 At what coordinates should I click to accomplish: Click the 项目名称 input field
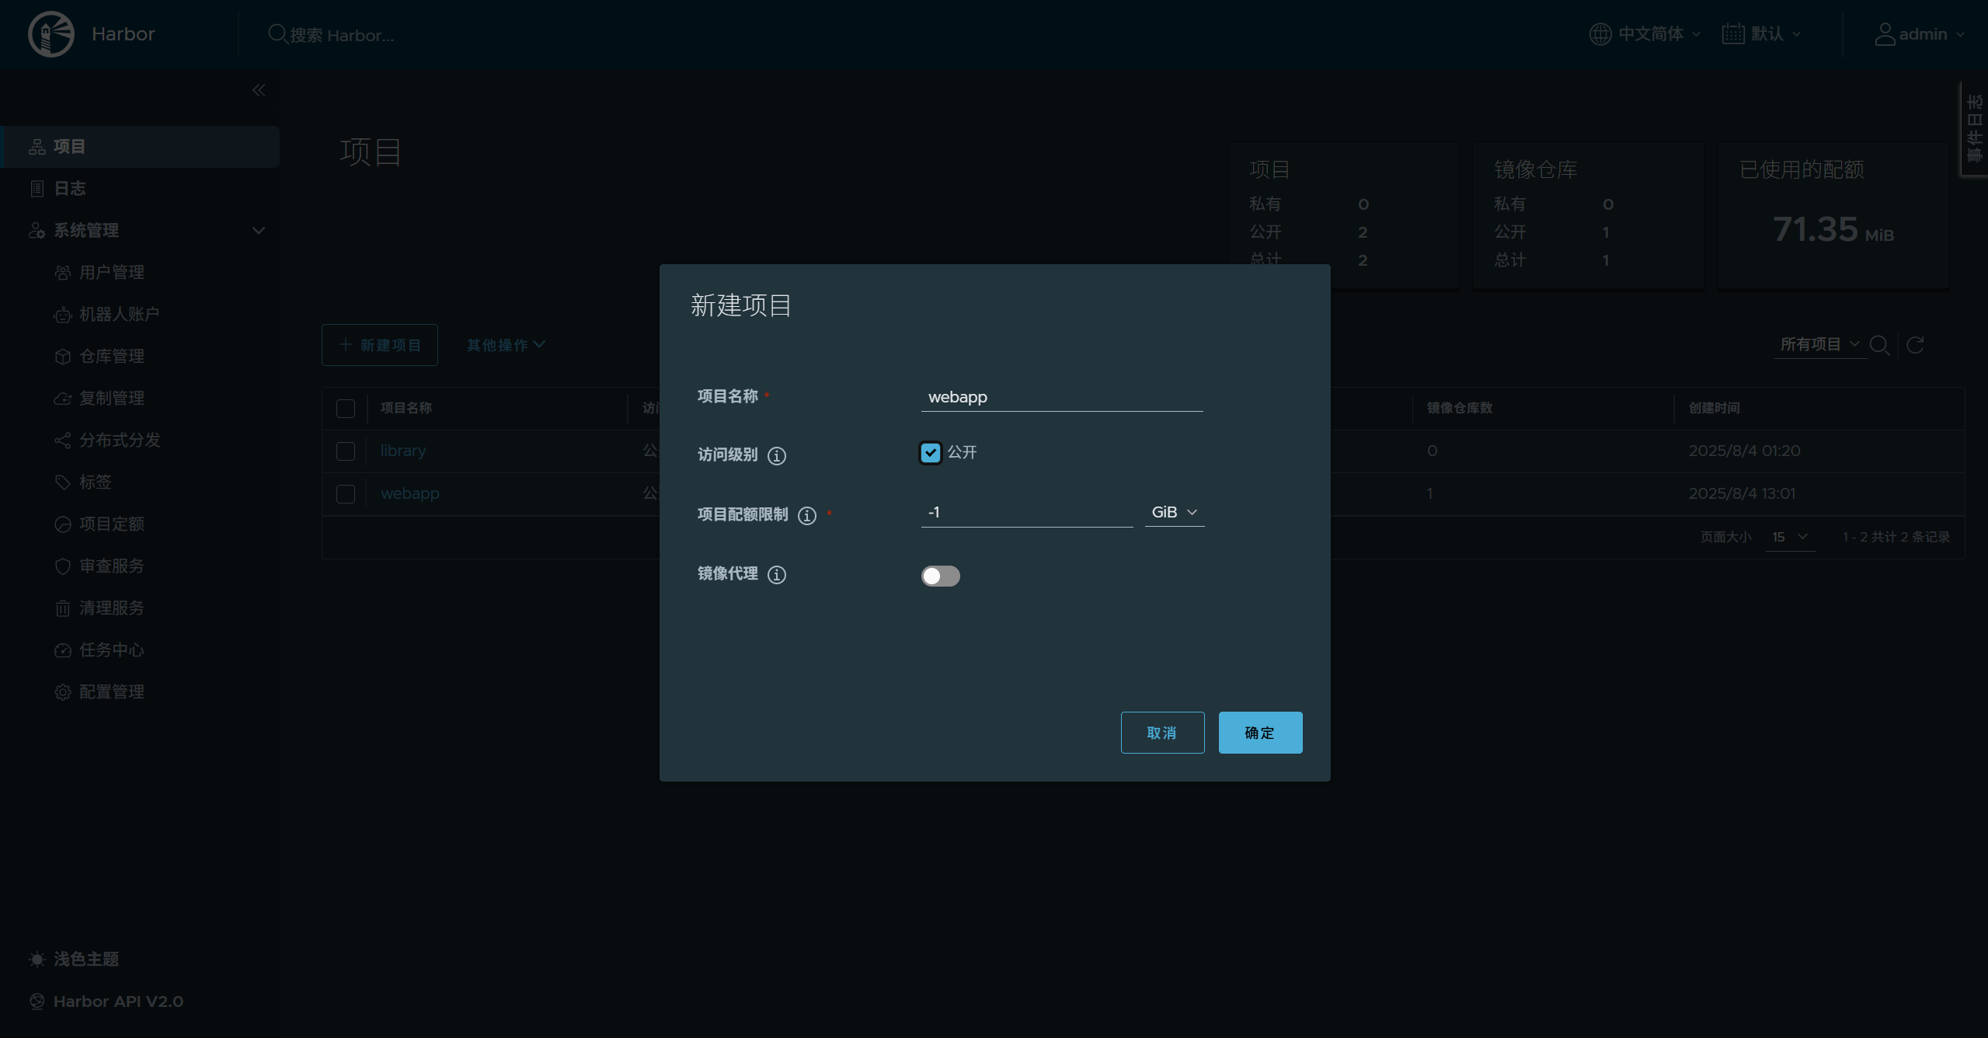[x=1062, y=397]
